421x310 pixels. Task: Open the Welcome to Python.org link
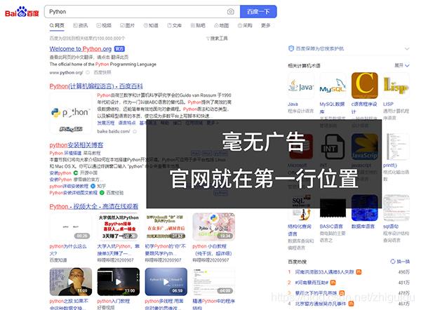pyautogui.click(x=81, y=49)
